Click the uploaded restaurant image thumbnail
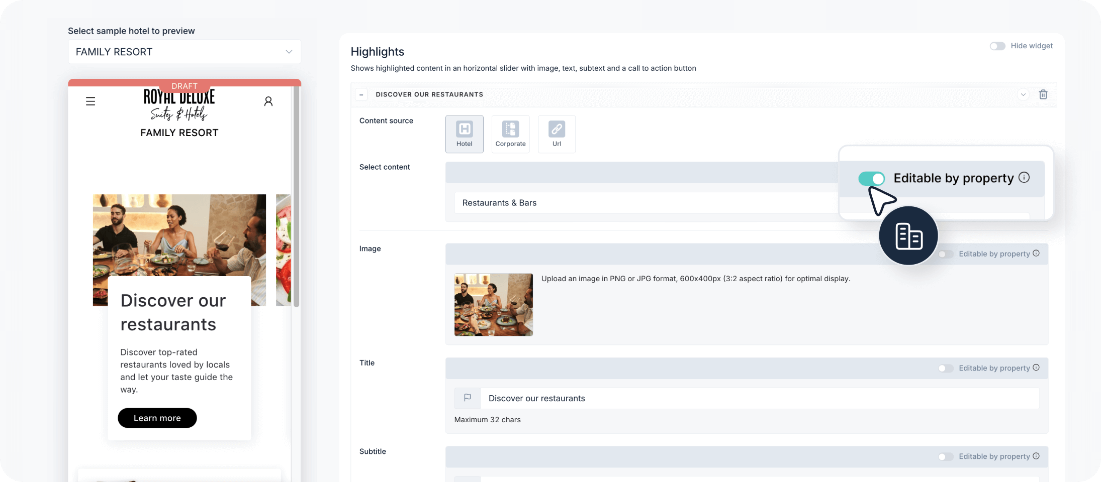 493,305
